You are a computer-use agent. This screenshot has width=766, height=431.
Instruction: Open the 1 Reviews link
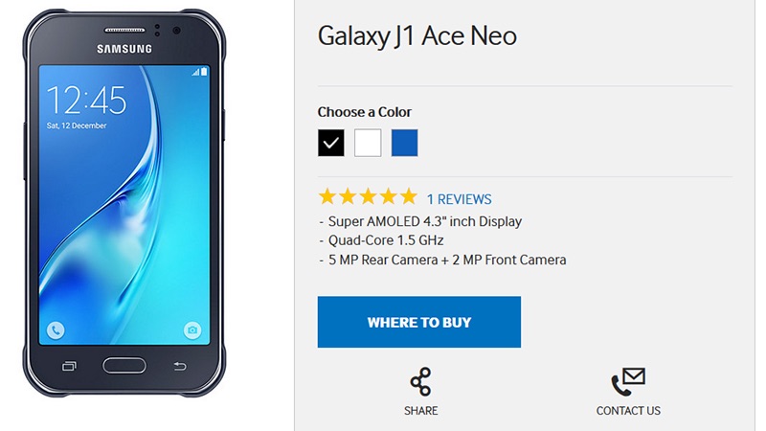pyautogui.click(x=459, y=199)
